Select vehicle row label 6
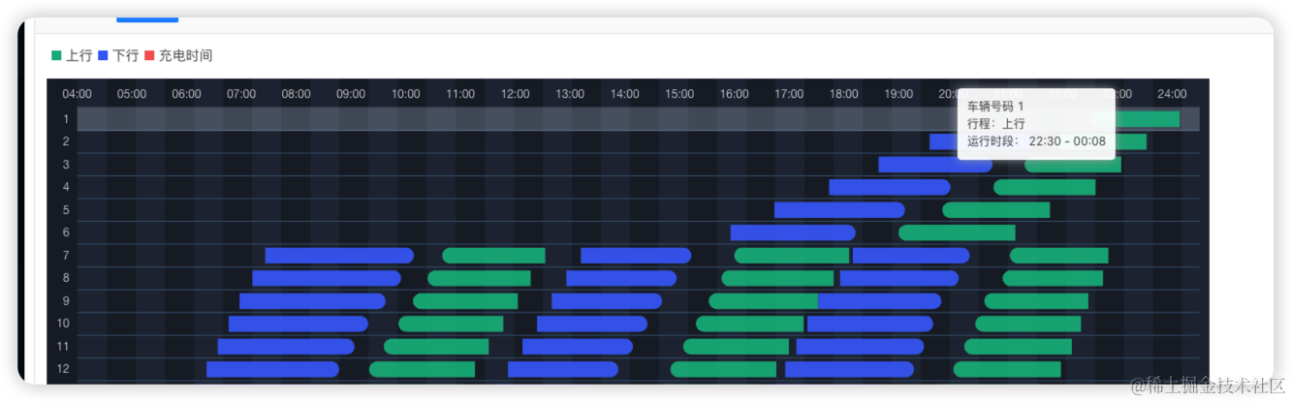 (65, 232)
